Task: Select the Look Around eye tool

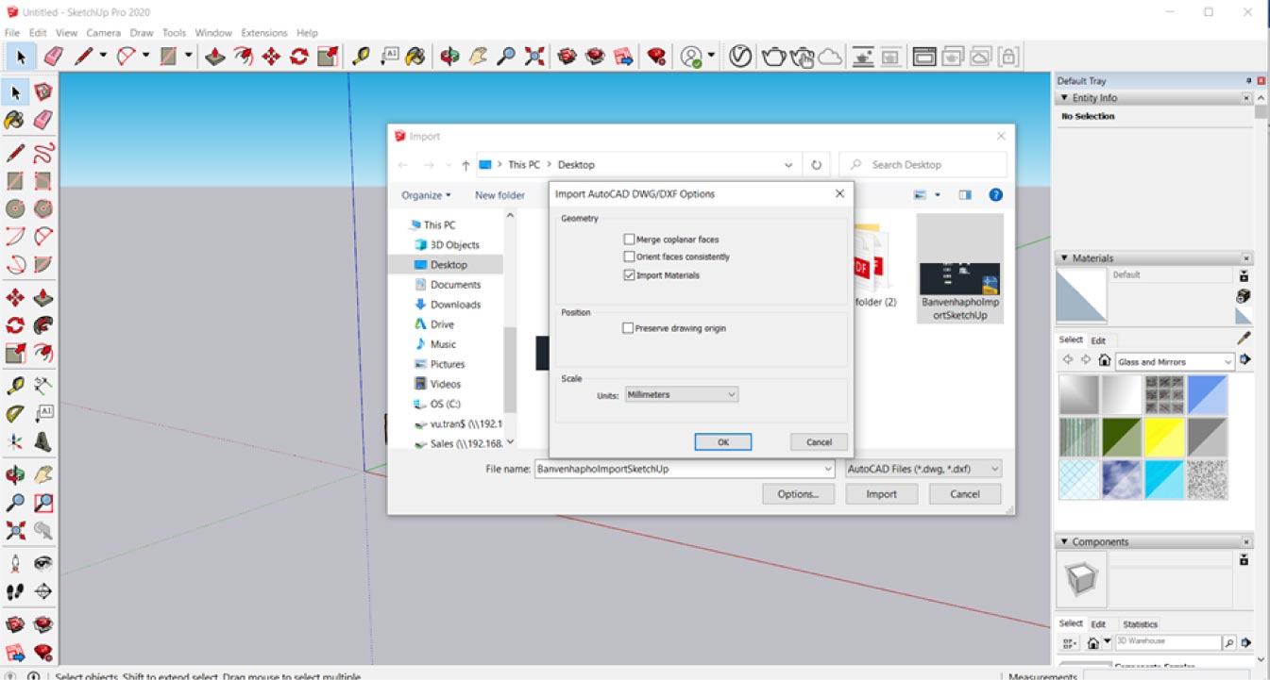Action: [x=42, y=563]
